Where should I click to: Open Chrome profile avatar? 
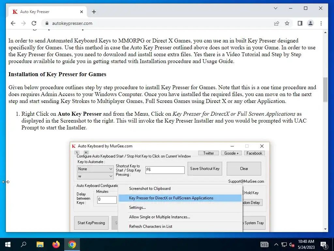pos(311,23)
